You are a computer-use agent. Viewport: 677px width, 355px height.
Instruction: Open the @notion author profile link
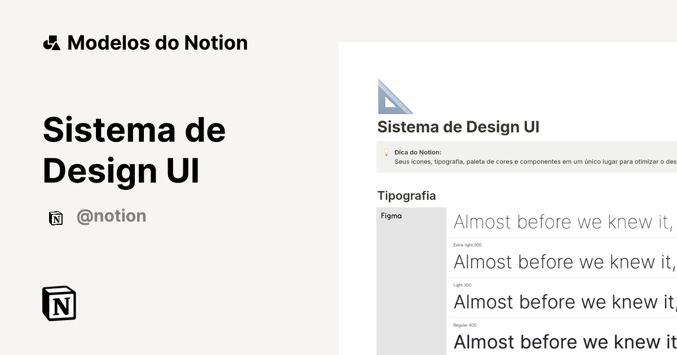(x=111, y=216)
